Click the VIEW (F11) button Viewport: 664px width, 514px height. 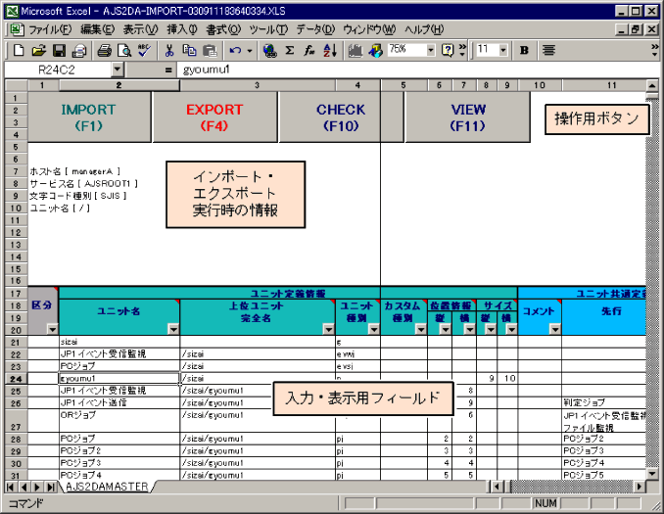pyautogui.click(x=467, y=117)
